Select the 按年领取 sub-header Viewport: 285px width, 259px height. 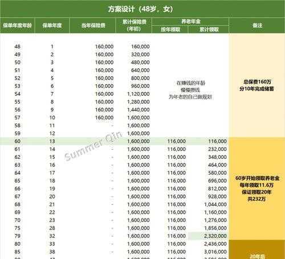point(170,30)
